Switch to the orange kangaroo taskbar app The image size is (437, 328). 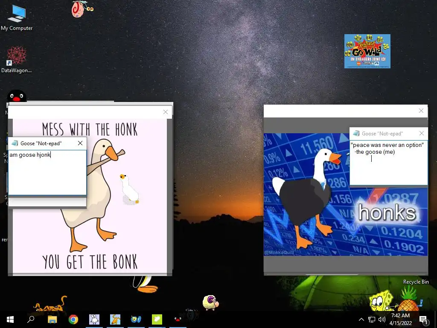(x=115, y=319)
